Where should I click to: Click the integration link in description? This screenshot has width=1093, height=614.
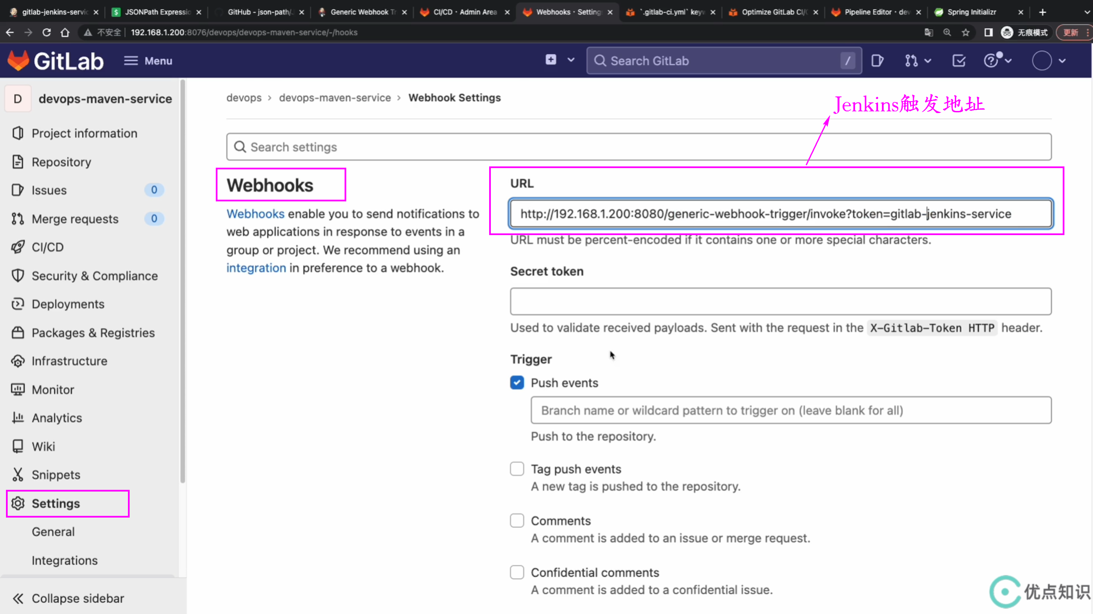click(x=256, y=268)
